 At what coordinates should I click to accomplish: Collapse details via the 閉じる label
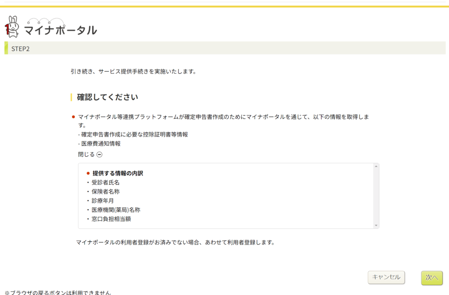pyautogui.click(x=86, y=155)
